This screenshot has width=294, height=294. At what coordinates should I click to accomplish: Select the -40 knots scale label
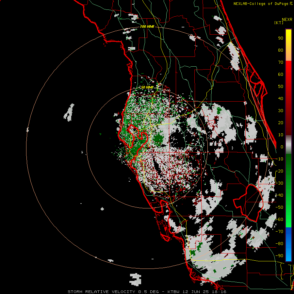pyautogui.click(x=279, y=195)
